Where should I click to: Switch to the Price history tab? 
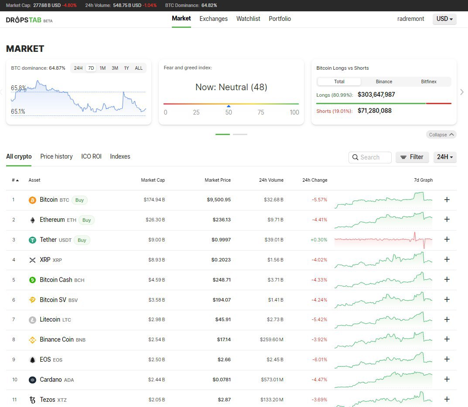point(56,156)
